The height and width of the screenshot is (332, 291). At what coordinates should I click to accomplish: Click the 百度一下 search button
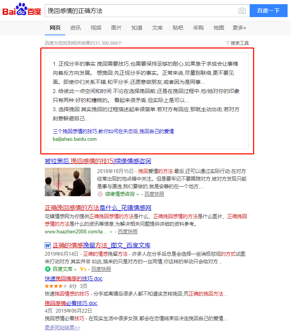269,11
